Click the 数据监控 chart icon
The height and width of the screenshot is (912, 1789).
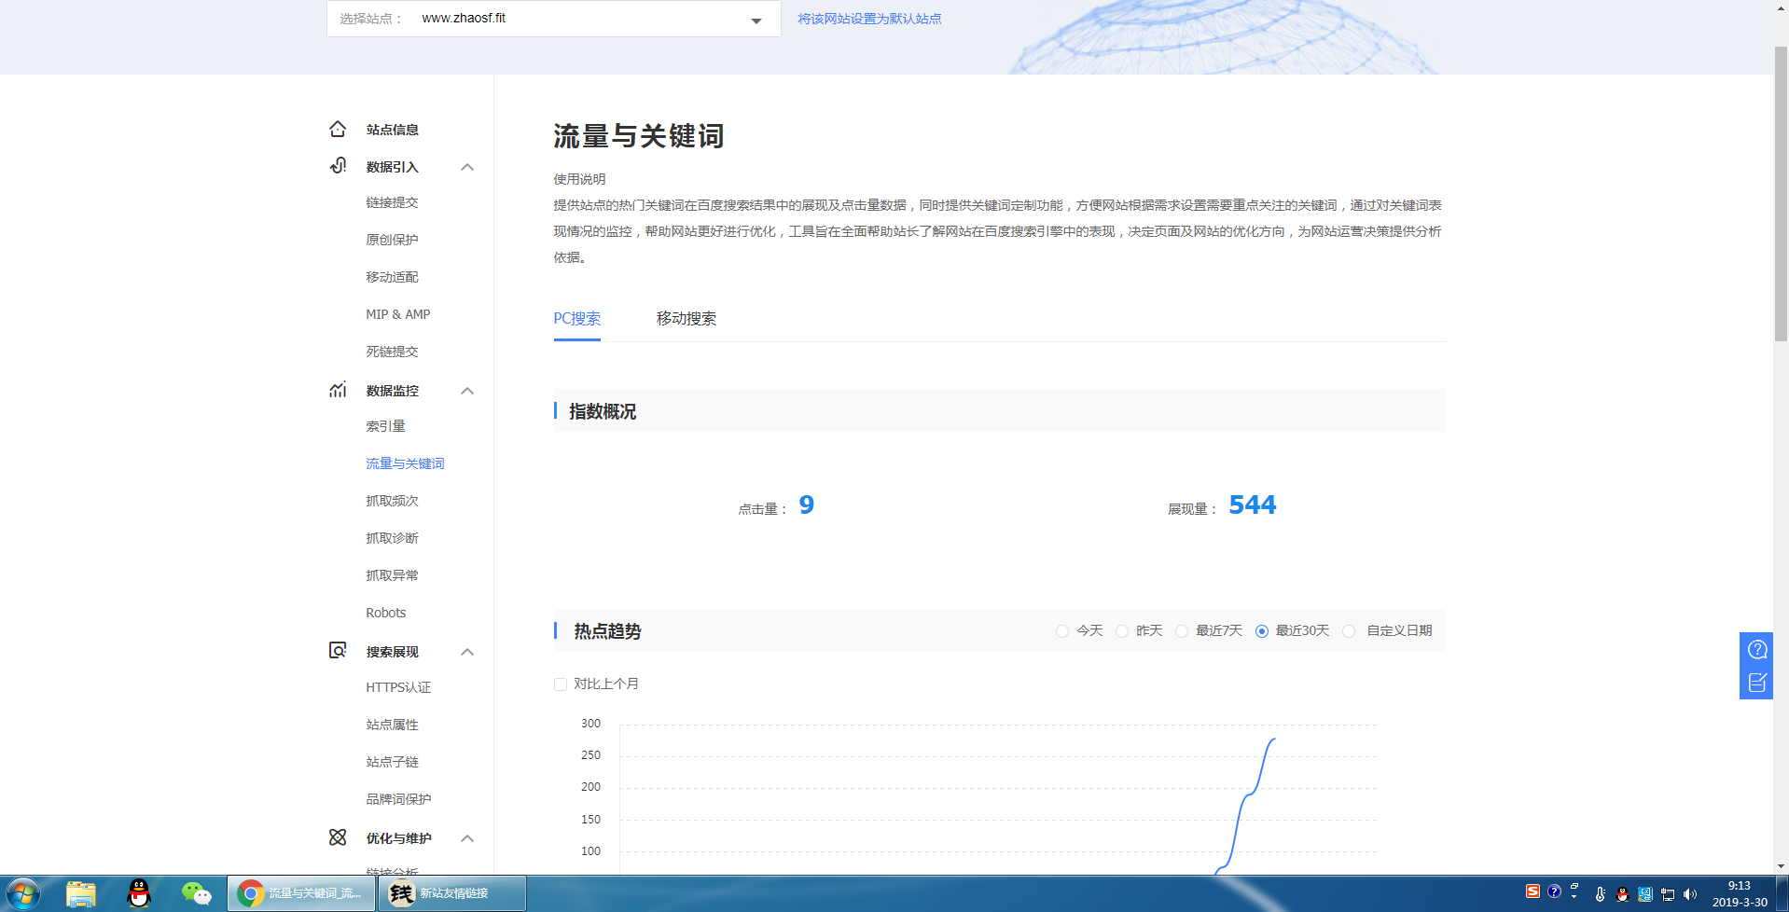pos(338,390)
